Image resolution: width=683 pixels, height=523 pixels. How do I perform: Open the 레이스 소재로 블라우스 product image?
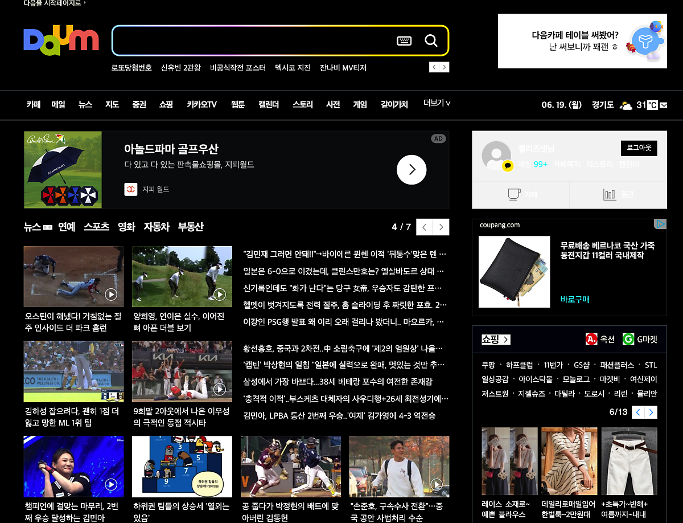509,461
